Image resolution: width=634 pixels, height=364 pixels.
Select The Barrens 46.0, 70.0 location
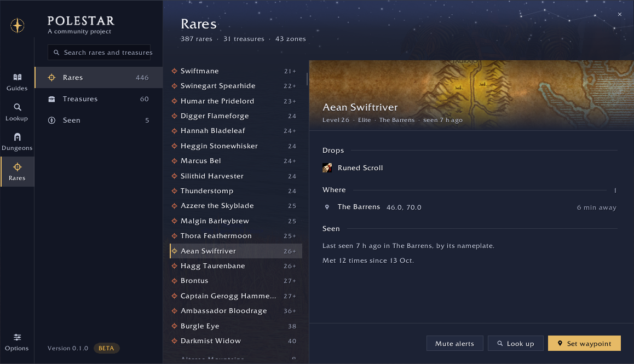tap(469, 207)
